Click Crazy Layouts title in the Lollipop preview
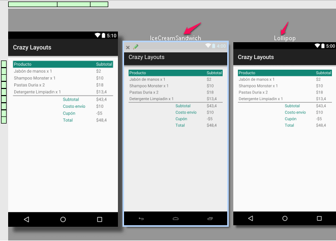Image resolution: width=336 pixels, height=241 pixels. (x=256, y=57)
